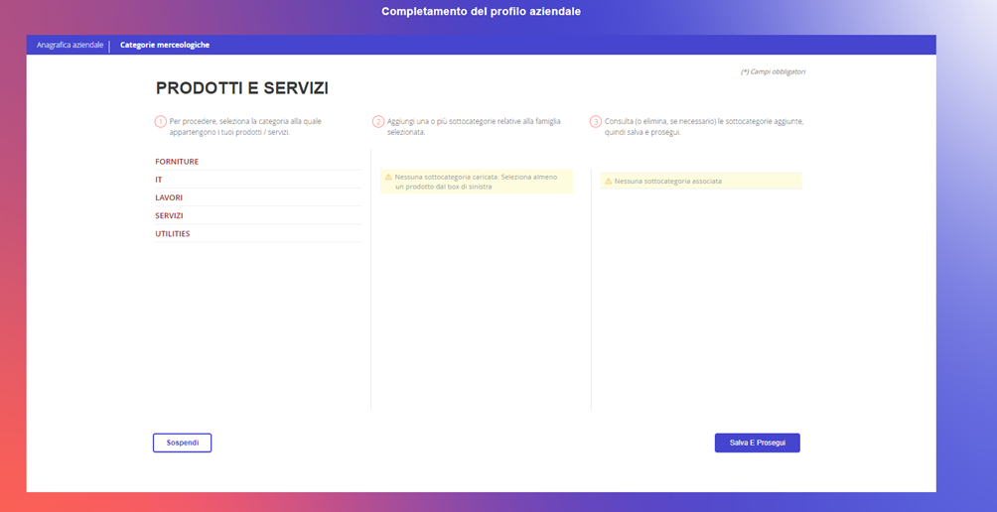Switch to Categorie merceologiche tab
Viewport: 997px width, 512px height.
[165, 45]
